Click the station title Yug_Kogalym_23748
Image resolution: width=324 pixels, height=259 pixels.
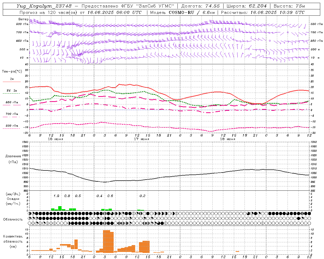coord(44,6)
